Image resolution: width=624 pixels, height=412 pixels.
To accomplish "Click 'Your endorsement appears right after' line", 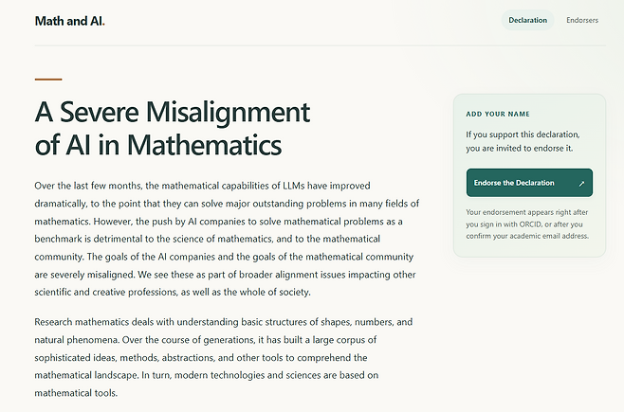I will [x=527, y=212].
